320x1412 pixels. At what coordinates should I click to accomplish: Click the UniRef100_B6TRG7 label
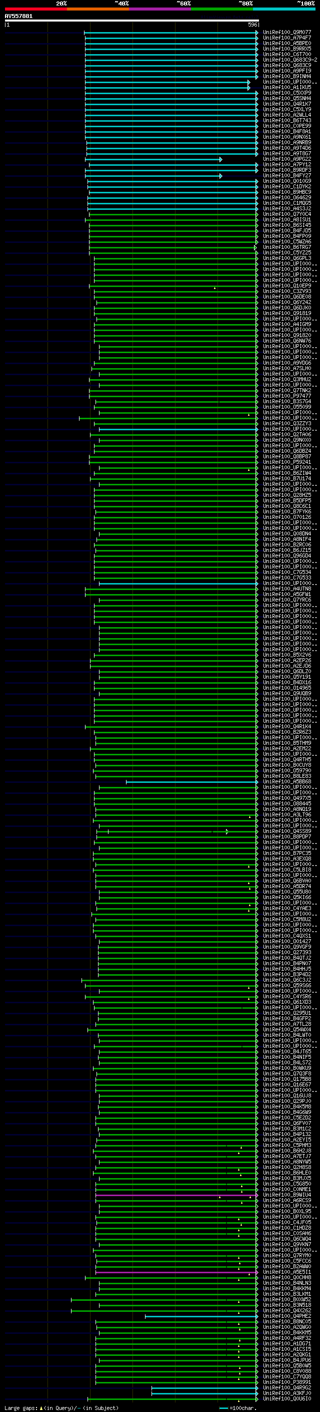[x=286, y=247]
